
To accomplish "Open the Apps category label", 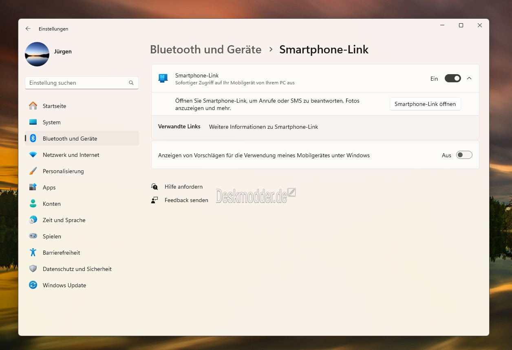I will (49, 187).
